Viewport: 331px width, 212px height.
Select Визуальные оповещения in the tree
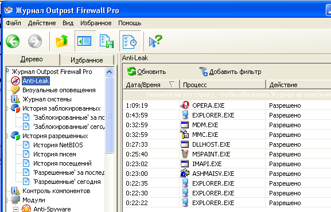[x=59, y=90]
